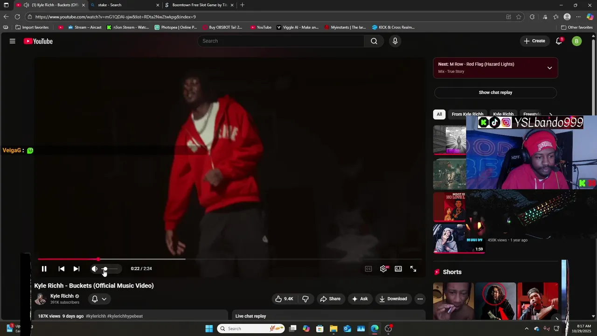Select the From Kyle Richh filter chip
Screen dimensions: 597x336
467,114
